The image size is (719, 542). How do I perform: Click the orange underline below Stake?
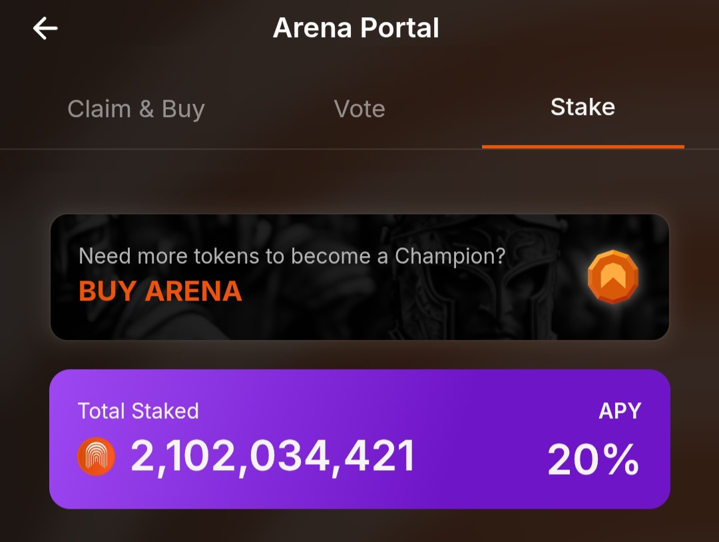583,146
